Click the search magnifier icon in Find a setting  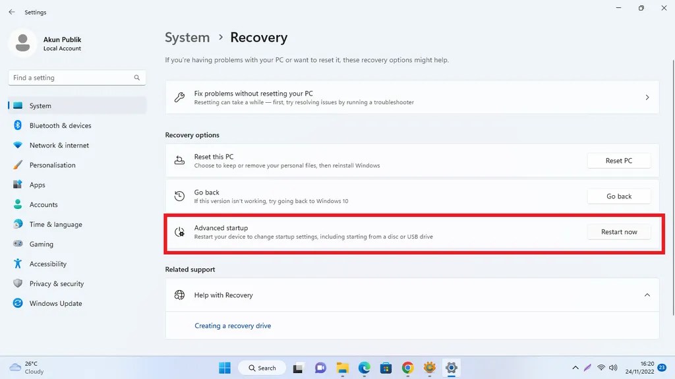click(137, 78)
